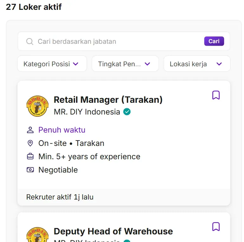Image resolution: width=244 pixels, height=242 pixels.
Task: Click the Rekruter aktif 1j lalu footer
Action: pos(60,197)
